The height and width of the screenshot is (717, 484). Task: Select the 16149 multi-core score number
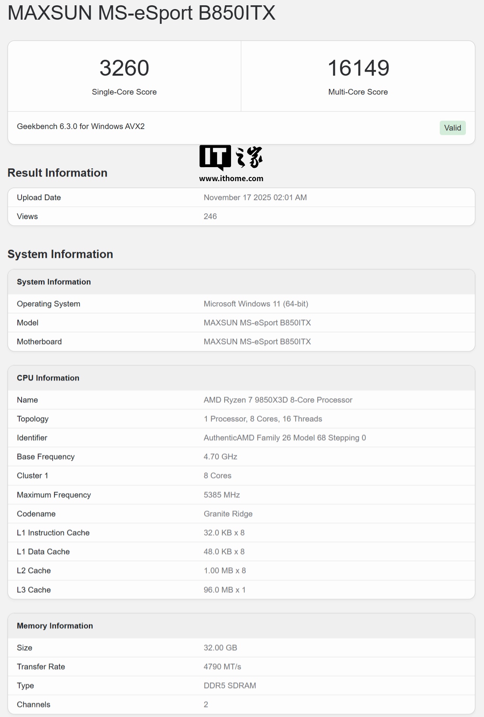click(x=358, y=68)
